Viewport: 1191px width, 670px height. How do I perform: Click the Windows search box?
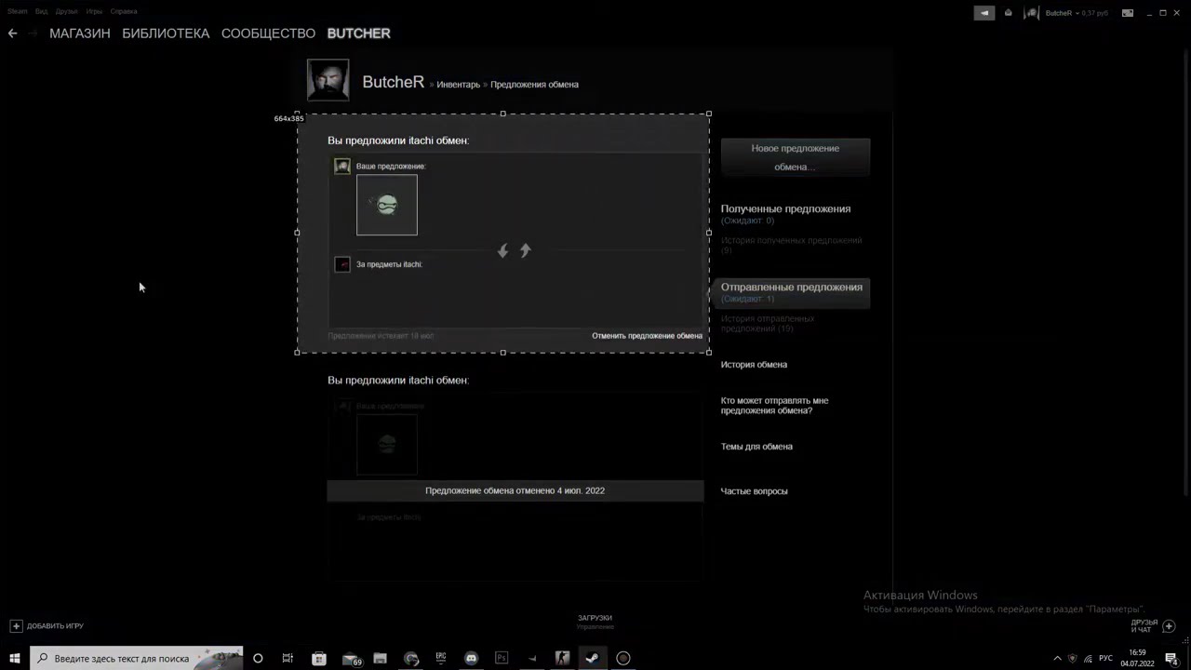click(136, 658)
